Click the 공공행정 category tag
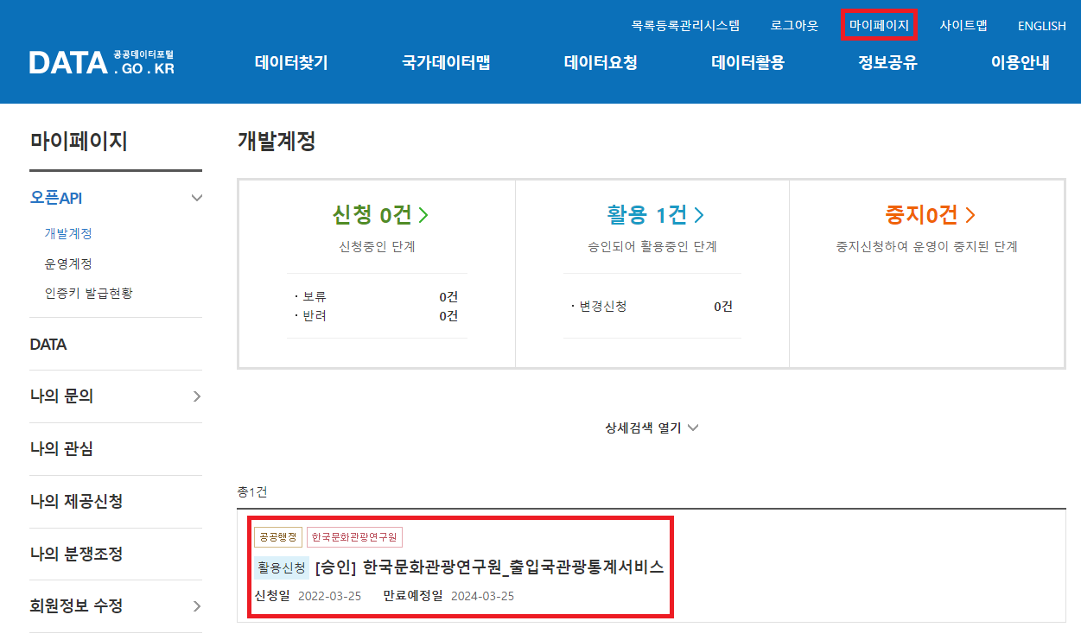This screenshot has height=640, width=1081. 277,537
